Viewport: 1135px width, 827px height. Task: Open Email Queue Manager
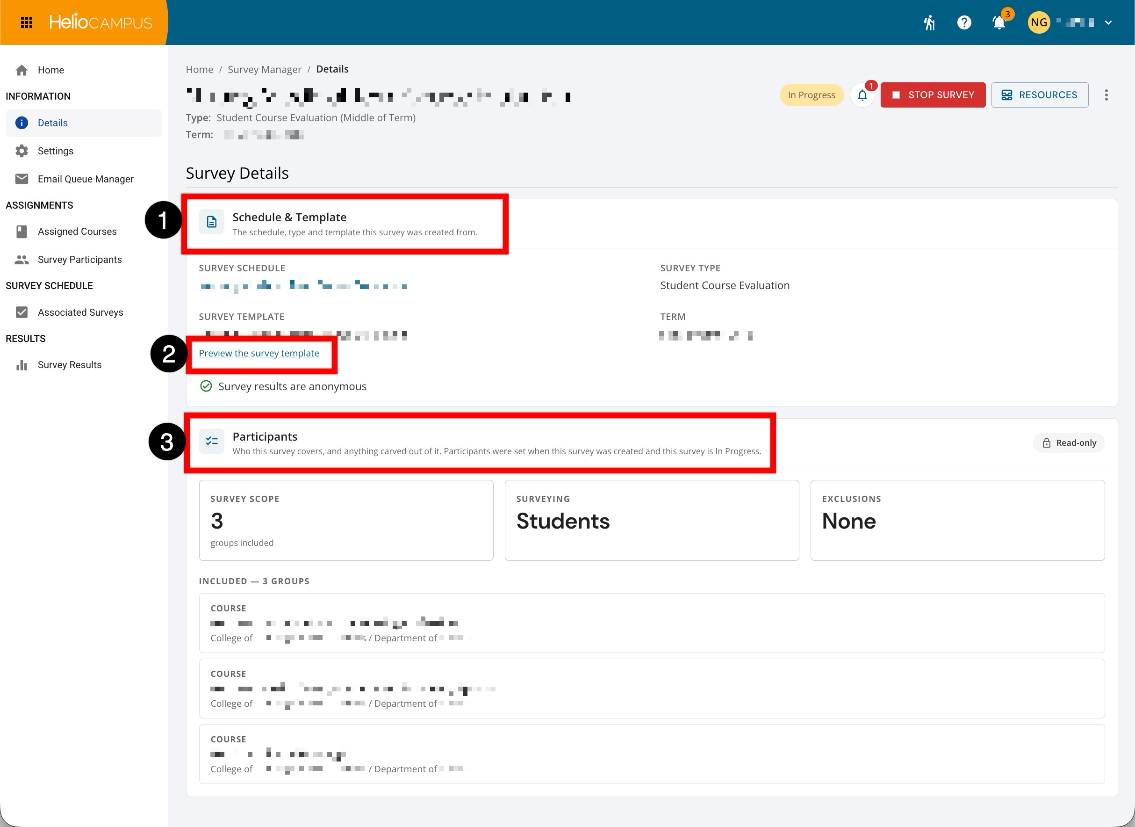tap(84, 179)
